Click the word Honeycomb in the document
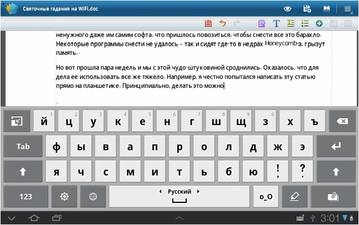The height and width of the screenshot is (225, 359). 281,43
